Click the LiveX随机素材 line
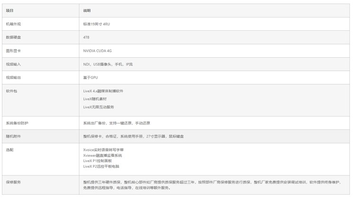The height and width of the screenshot is (200, 355). point(95,99)
